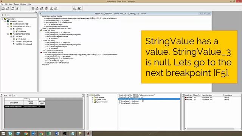Collapse Driver [GROUP SECTION] node
This screenshot has width=242, height=136.
click(x=8, y=26)
